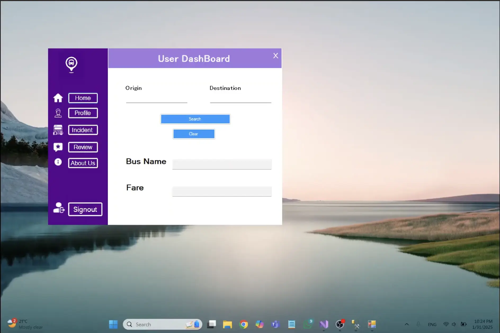Click the bus icon beside Incident
The width and height of the screenshot is (500, 333).
pos(58,130)
